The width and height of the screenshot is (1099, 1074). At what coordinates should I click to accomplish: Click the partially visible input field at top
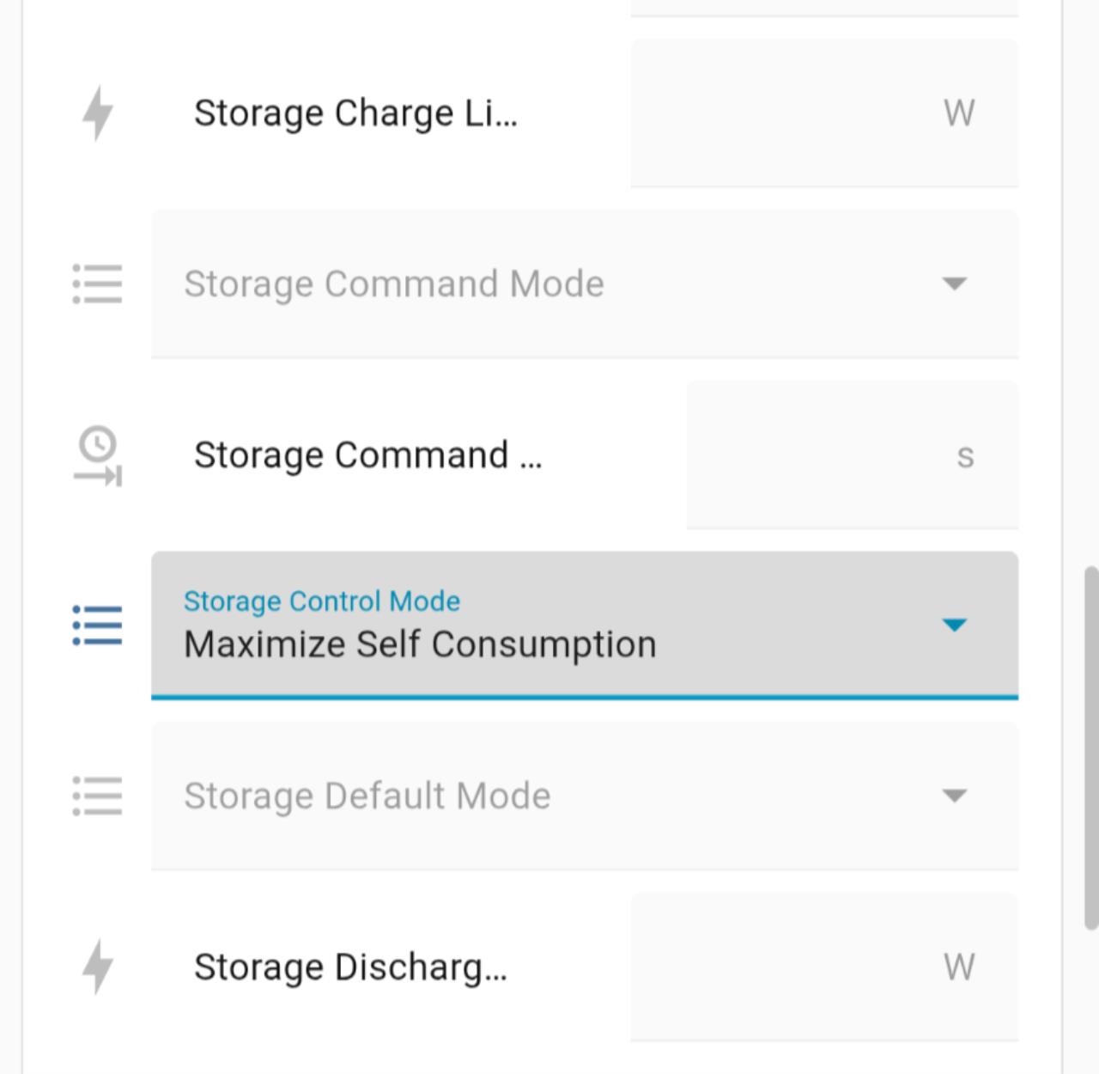824,9
